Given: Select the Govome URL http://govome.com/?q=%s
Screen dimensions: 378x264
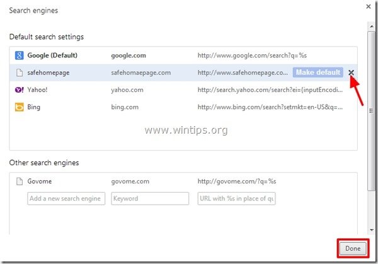Looking at the screenshot, I should pyautogui.click(x=236, y=181).
